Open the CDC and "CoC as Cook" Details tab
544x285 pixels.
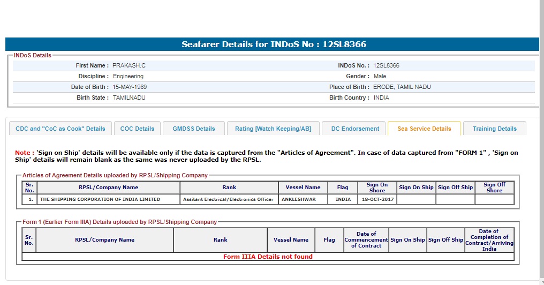pos(61,129)
